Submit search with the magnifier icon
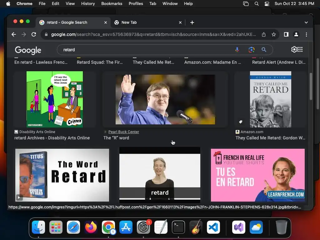The image size is (320, 240). pyautogui.click(x=264, y=50)
